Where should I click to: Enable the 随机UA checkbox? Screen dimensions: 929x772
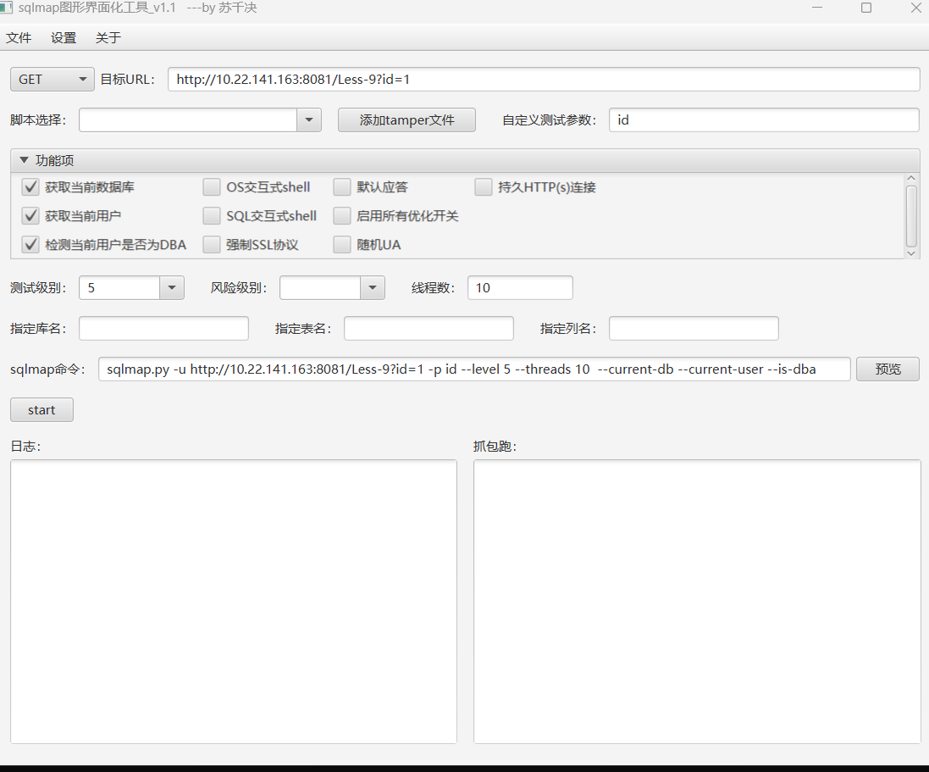point(342,245)
